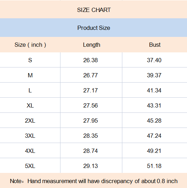
Task: Select the 26.38 length value
Action: 90,60
